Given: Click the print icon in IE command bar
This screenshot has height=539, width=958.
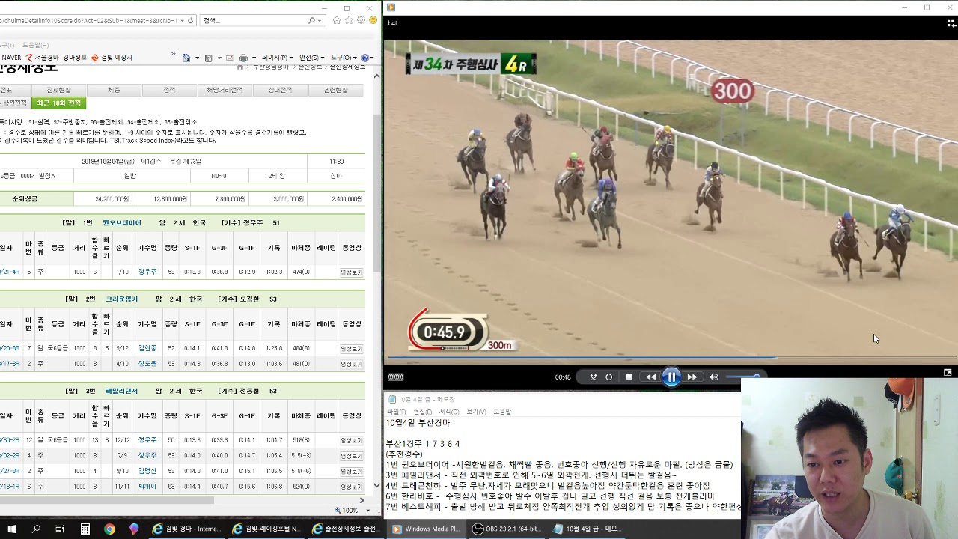Looking at the screenshot, I should point(242,58).
